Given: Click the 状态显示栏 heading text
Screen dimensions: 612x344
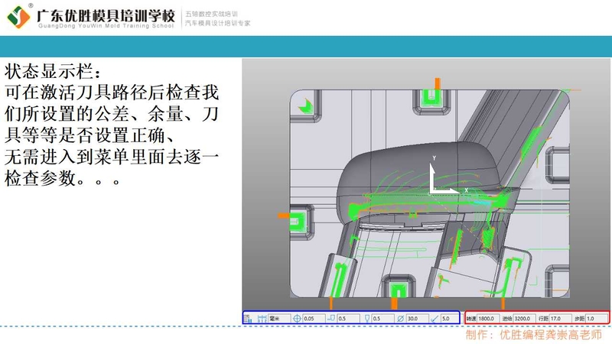Looking at the screenshot, I should [x=53, y=72].
